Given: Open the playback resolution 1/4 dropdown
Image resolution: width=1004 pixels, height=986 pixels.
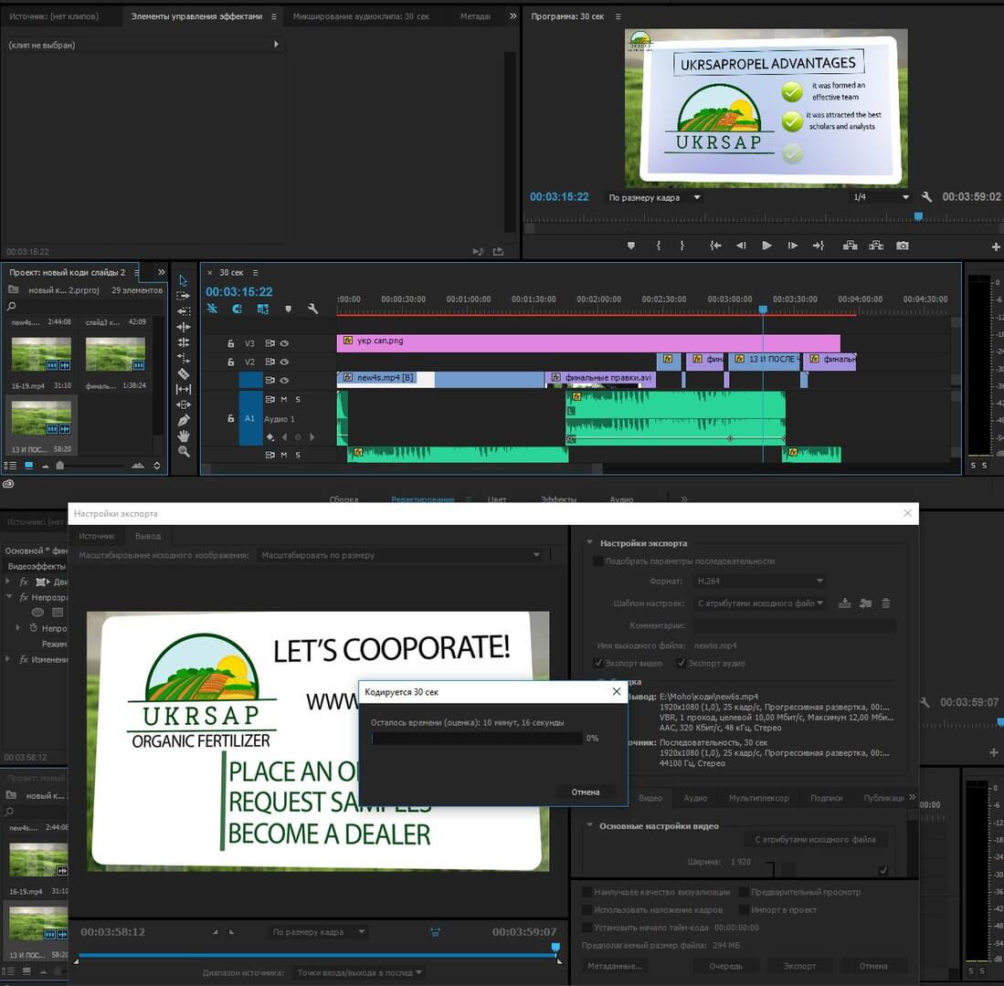Looking at the screenshot, I should 881,197.
